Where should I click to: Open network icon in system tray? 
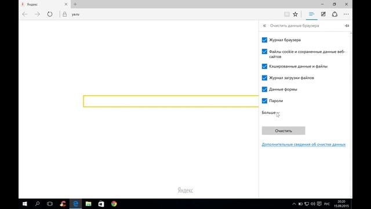307,204
